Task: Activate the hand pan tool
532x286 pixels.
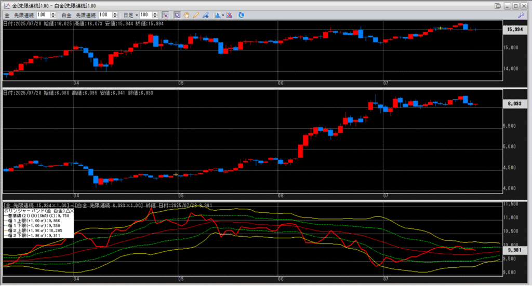Action: click(187, 15)
